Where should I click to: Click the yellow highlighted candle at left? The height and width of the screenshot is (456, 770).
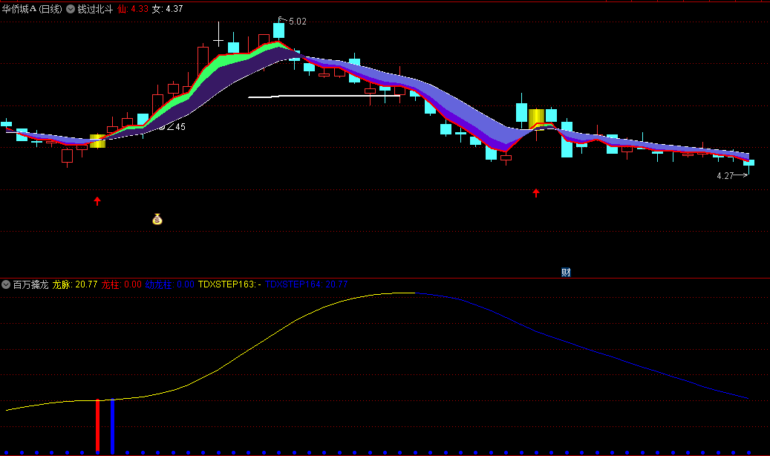pyautogui.click(x=97, y=140)
